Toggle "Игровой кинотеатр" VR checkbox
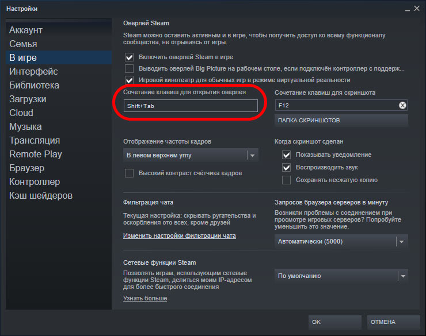426x336 pixels. pos(130,80)
